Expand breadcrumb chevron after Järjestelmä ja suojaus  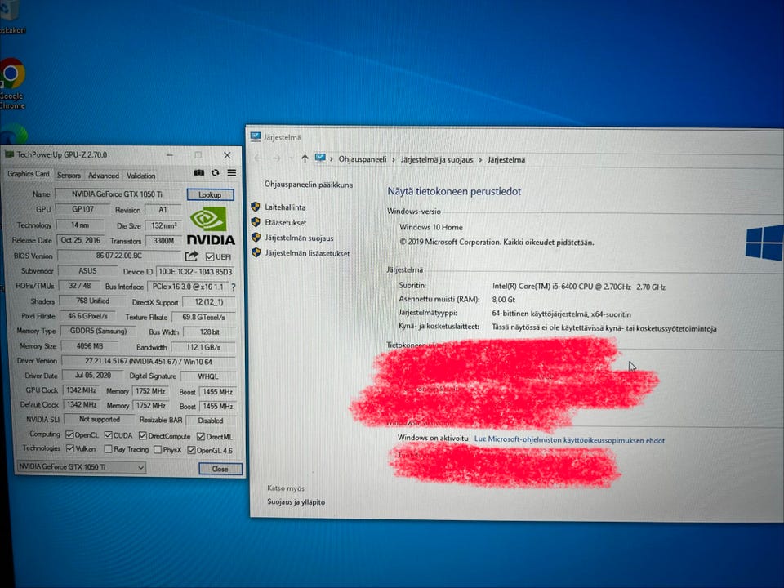(x=480, y=160)
